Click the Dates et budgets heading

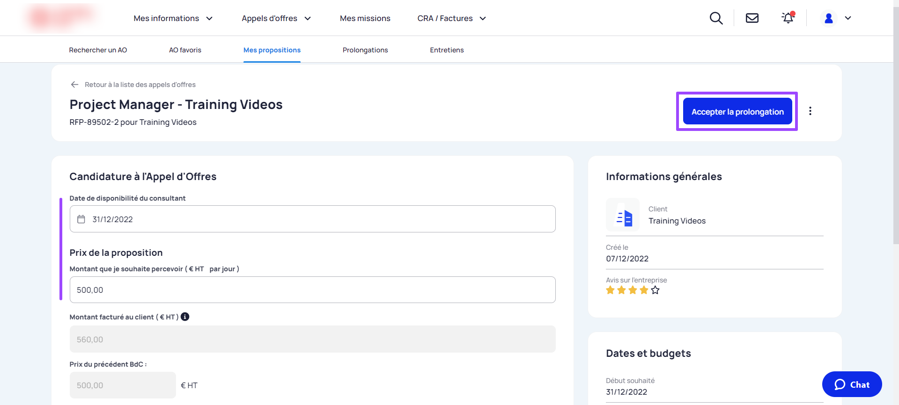coord(648,353)
